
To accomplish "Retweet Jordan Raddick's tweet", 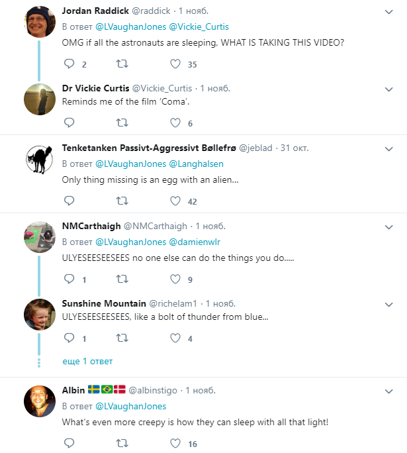I will pyautogui.click(x=122, y=64).
